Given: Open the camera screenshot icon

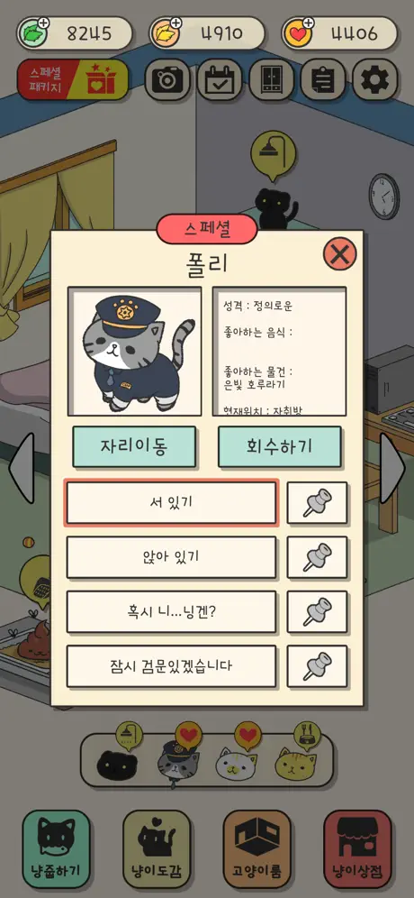Looking at the screenshot, I should (167, 79).
